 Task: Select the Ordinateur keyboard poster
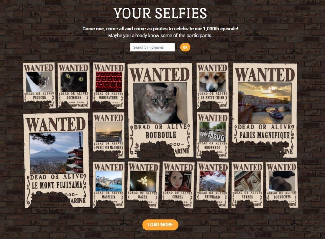(x=109, y=85)
